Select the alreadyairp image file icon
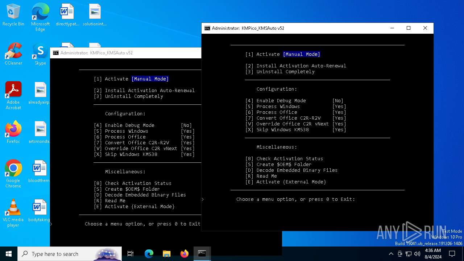The width and height of the screenshot is (464, 261). 39,94
